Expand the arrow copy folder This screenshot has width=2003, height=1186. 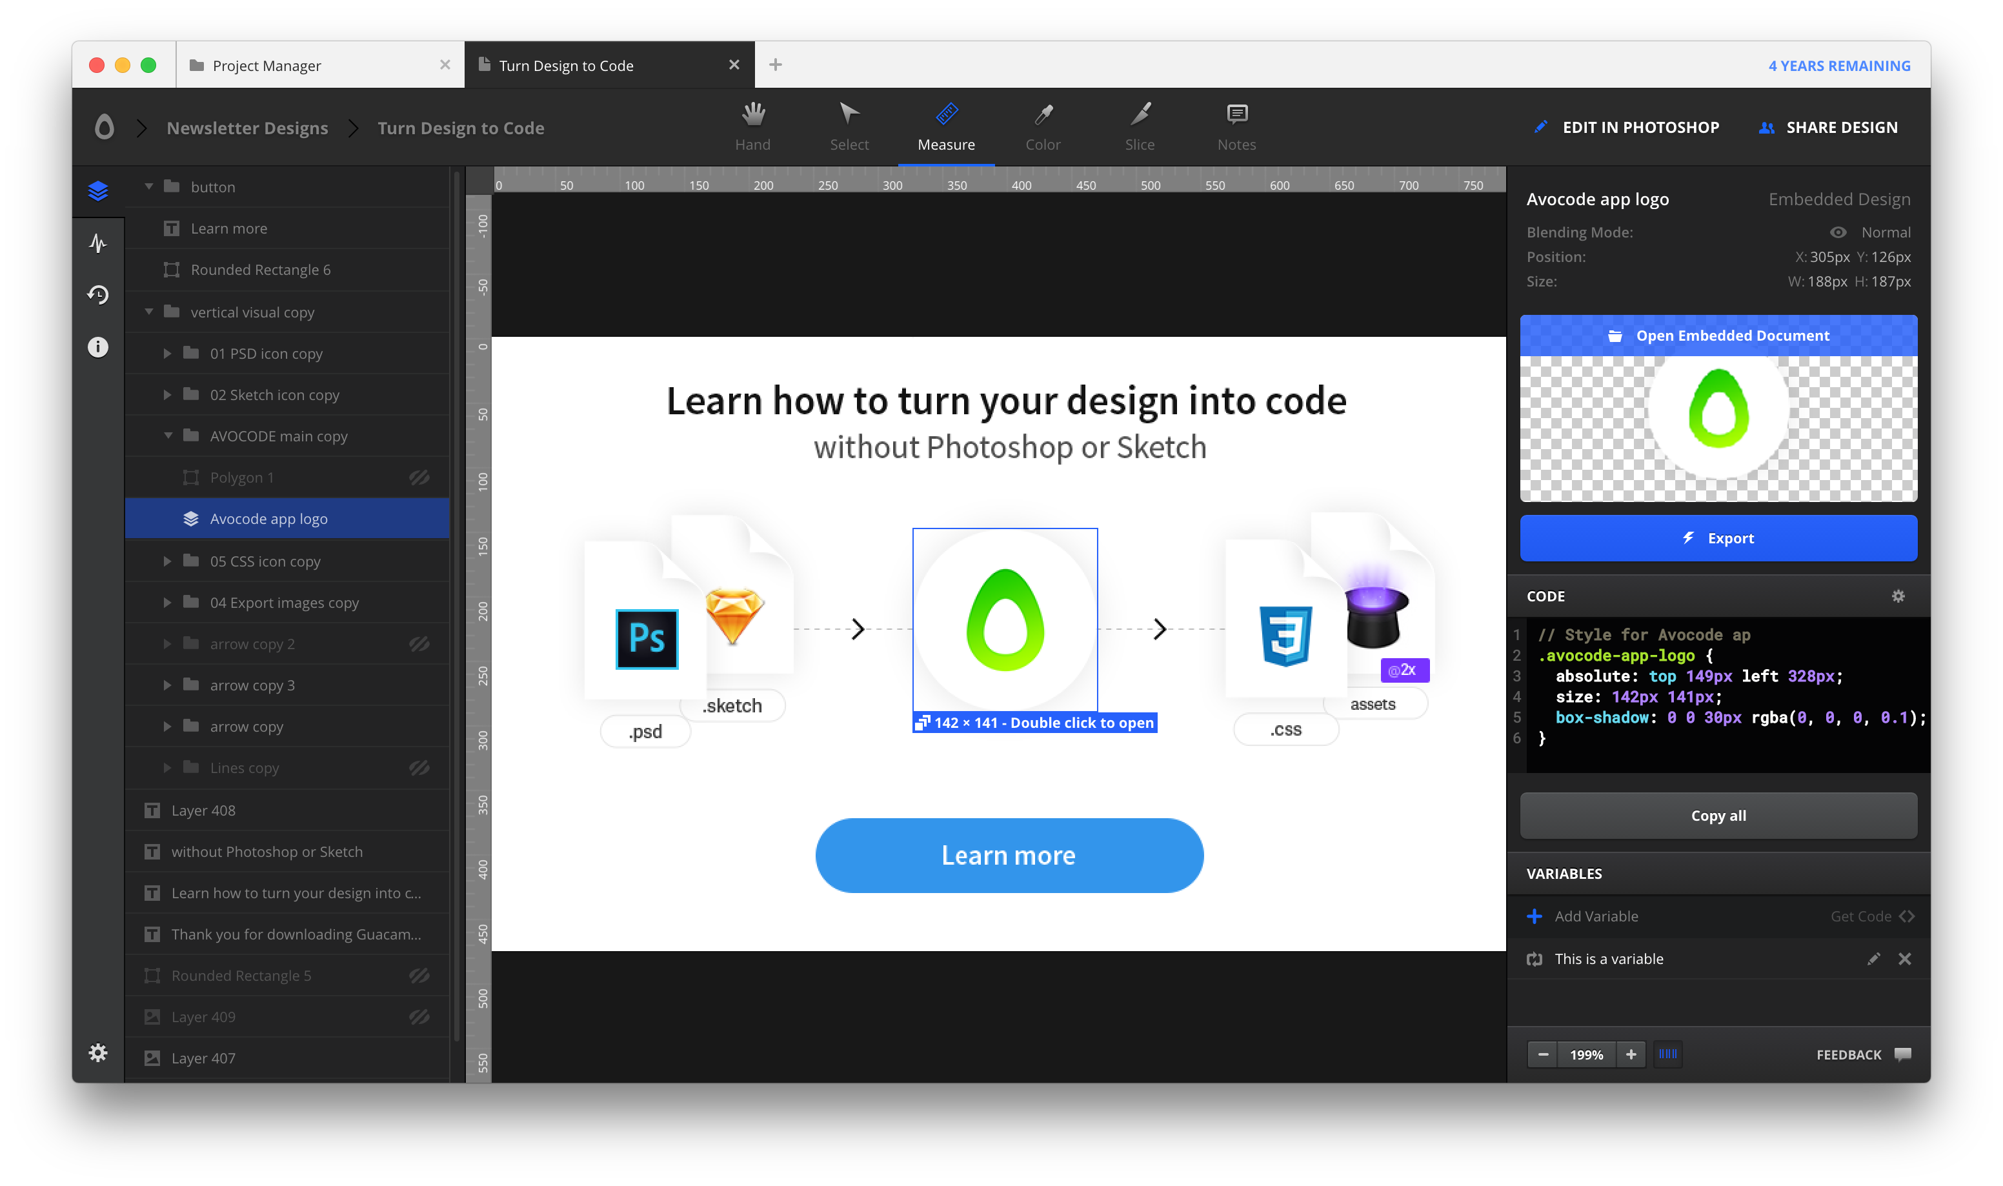tap(167, 727)
